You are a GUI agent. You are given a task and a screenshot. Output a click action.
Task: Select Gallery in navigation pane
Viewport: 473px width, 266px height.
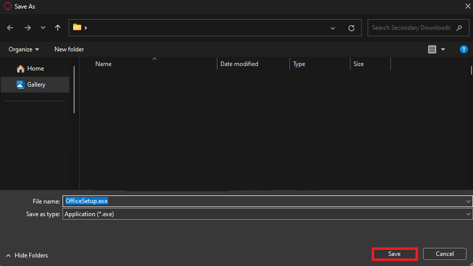click(x=35, y=85)
